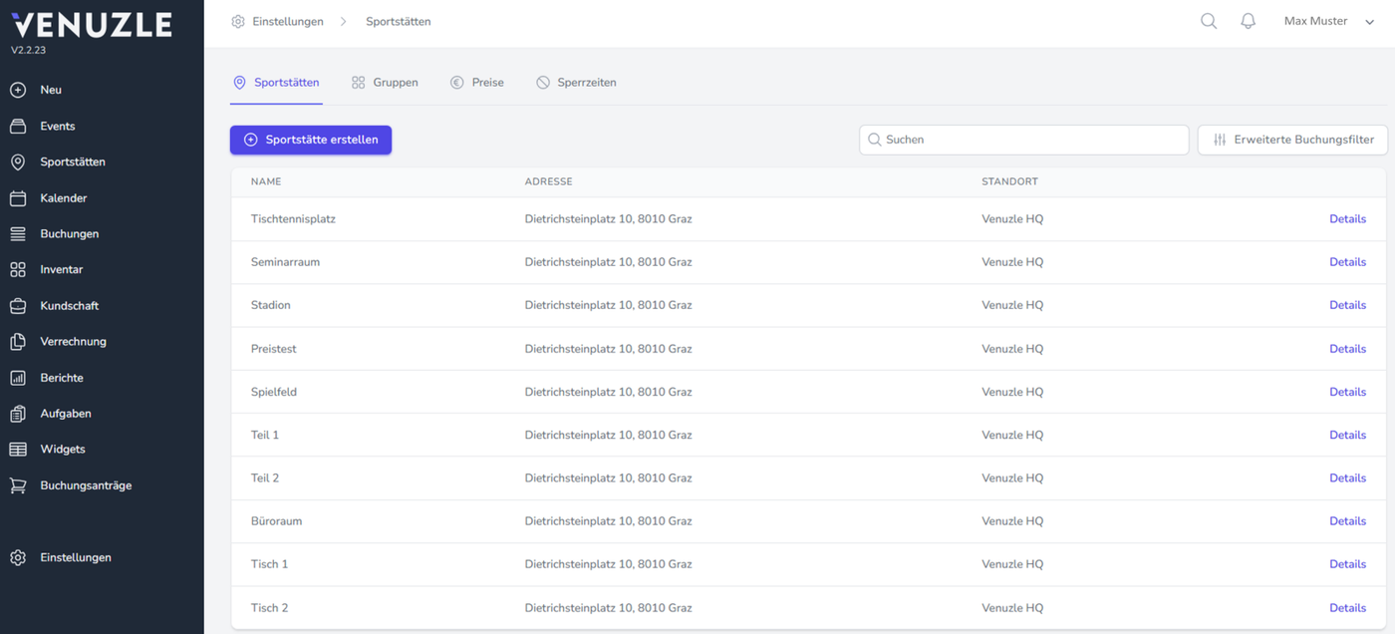Select the Tischtennisplatz name cell
This screenshot has height=634, width=1395.
click(x=293, y=219)
